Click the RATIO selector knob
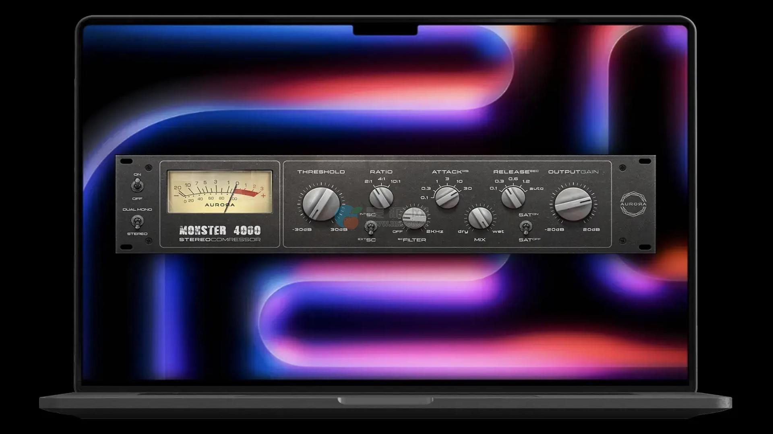The image size is (773, 434). [x=381, y=197]
